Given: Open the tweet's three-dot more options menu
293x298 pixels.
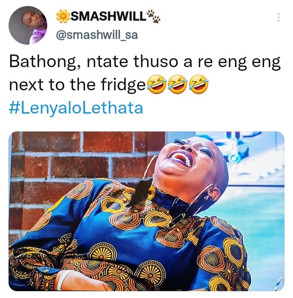Looking at the screenshot, I should [279, 18].
